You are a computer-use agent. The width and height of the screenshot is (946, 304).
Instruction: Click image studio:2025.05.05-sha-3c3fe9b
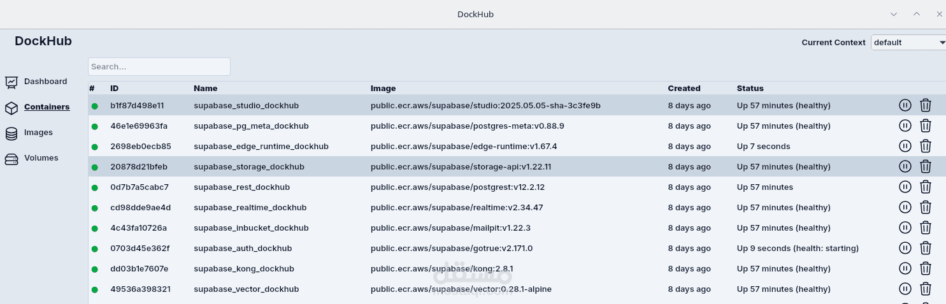(485, 105)
